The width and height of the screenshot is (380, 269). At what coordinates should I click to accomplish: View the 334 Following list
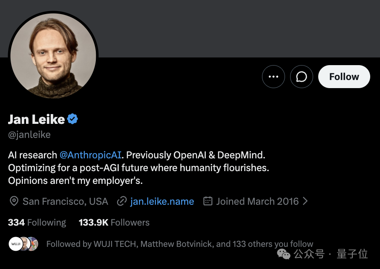[37, 222]
